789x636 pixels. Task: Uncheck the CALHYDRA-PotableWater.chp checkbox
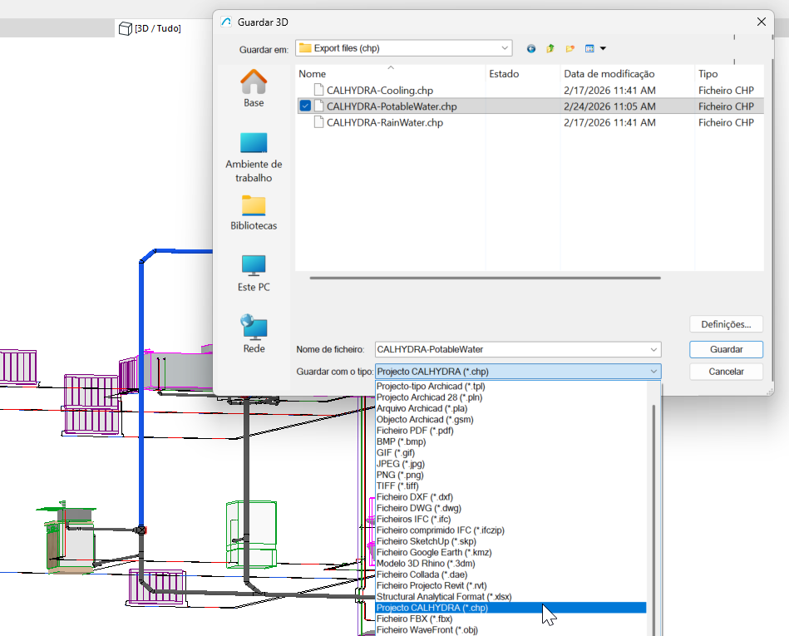pos(305,106)
